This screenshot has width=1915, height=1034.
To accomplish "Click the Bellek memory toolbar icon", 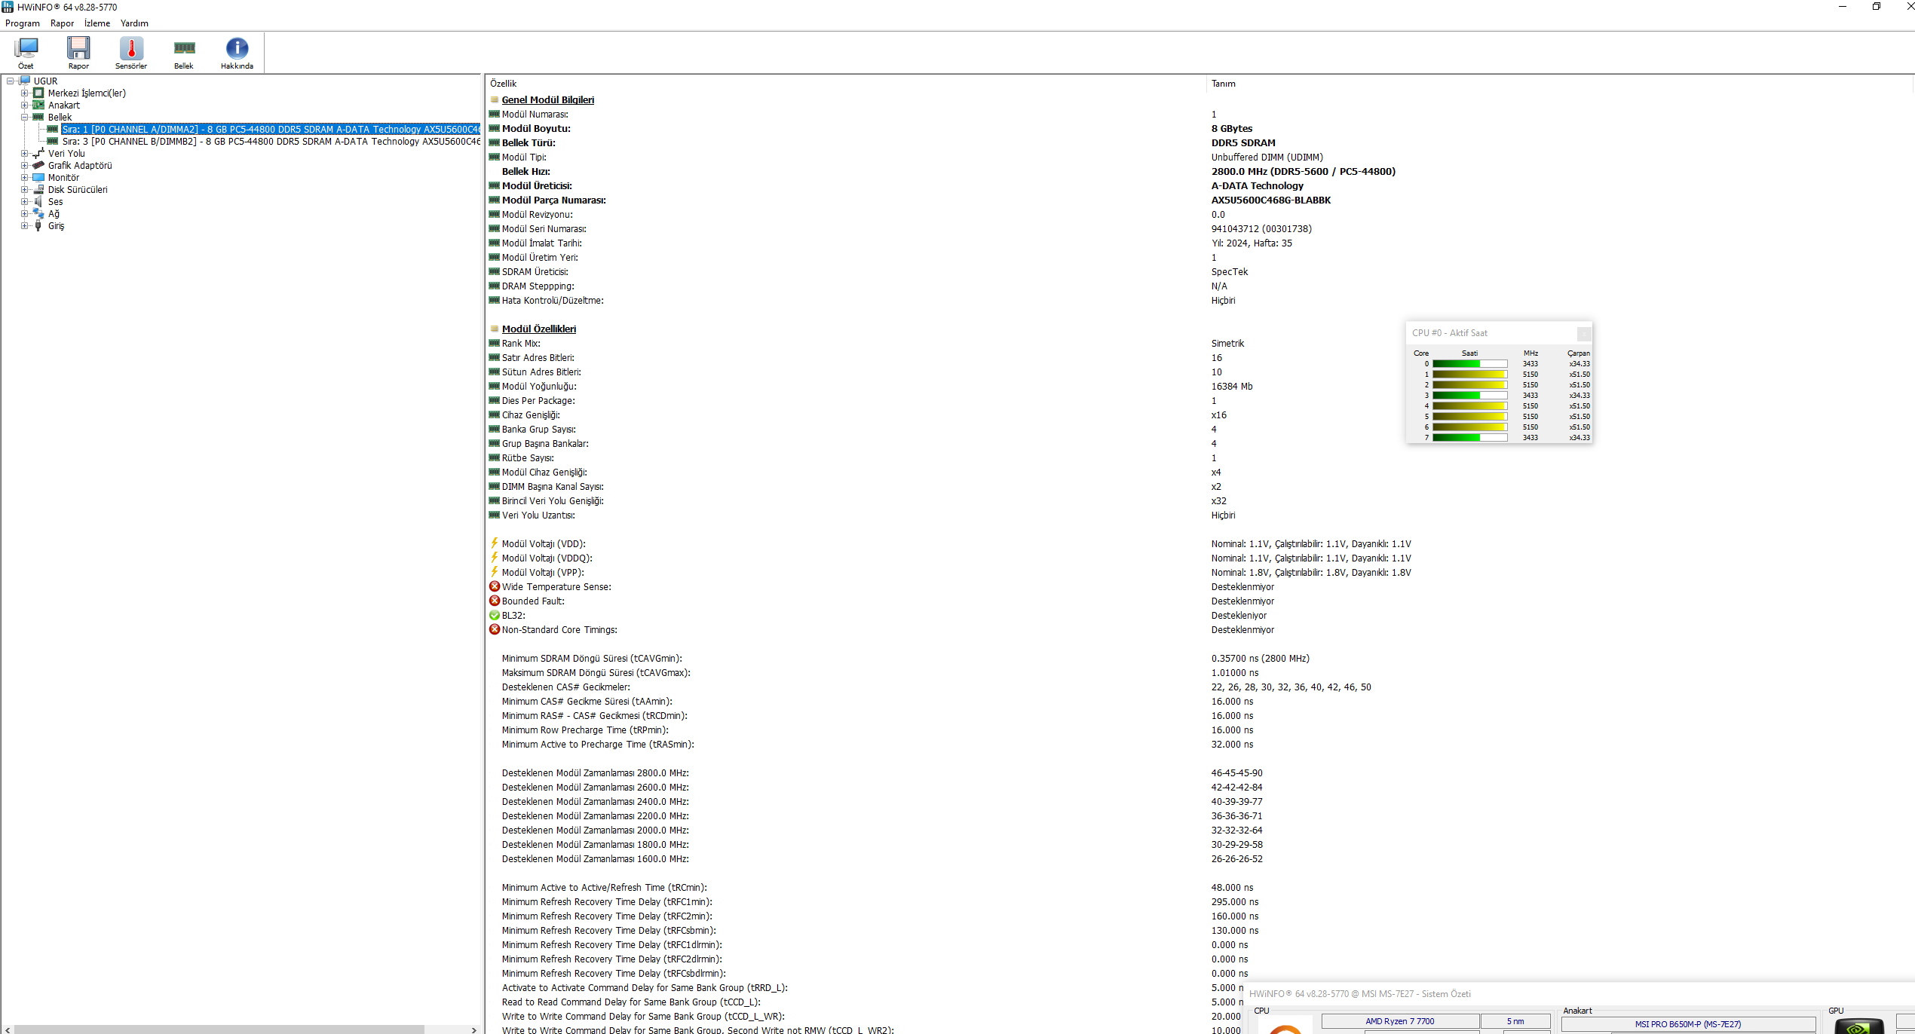I will [x=184, y=53].
